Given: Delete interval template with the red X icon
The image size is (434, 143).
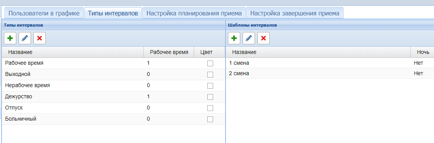Looking at the screenshot, I should click(263, 38).
